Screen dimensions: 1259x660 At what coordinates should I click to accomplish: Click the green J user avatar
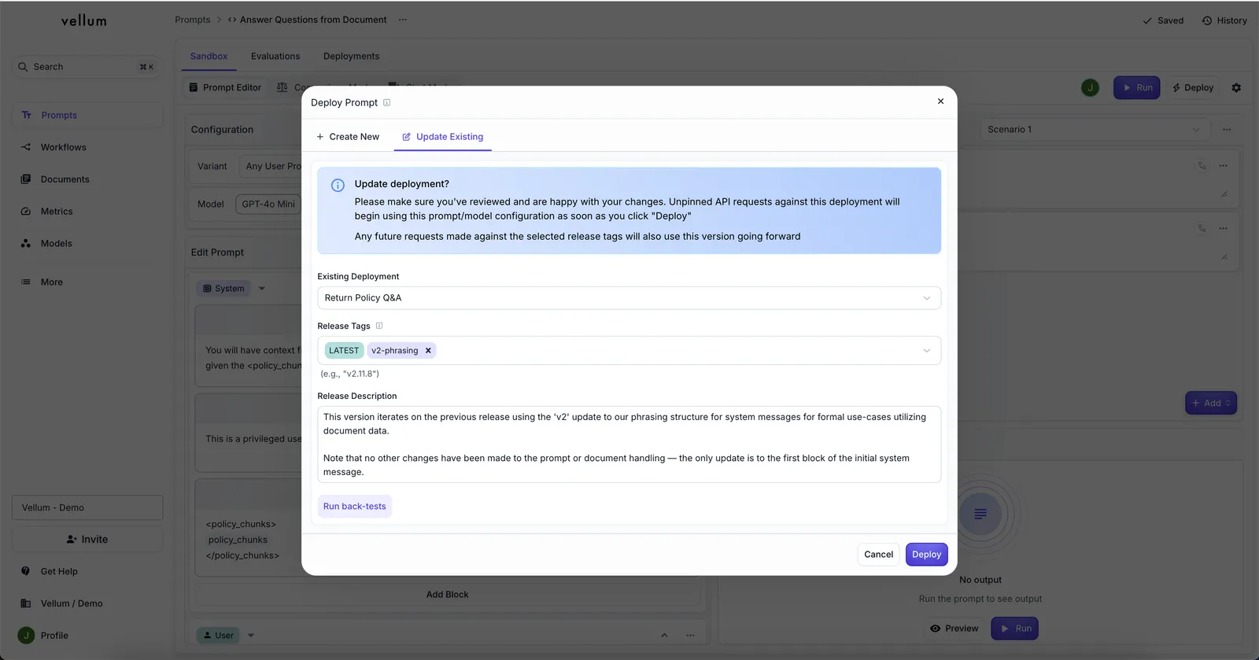click(1090, 88)
